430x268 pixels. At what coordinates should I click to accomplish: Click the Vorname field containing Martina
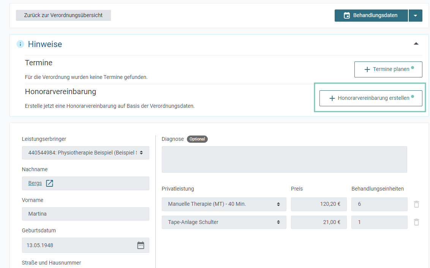[x=85, y=214]
